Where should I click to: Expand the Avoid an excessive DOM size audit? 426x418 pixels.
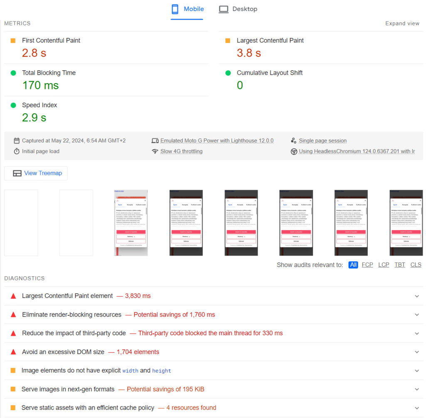[x=416, y=352]
